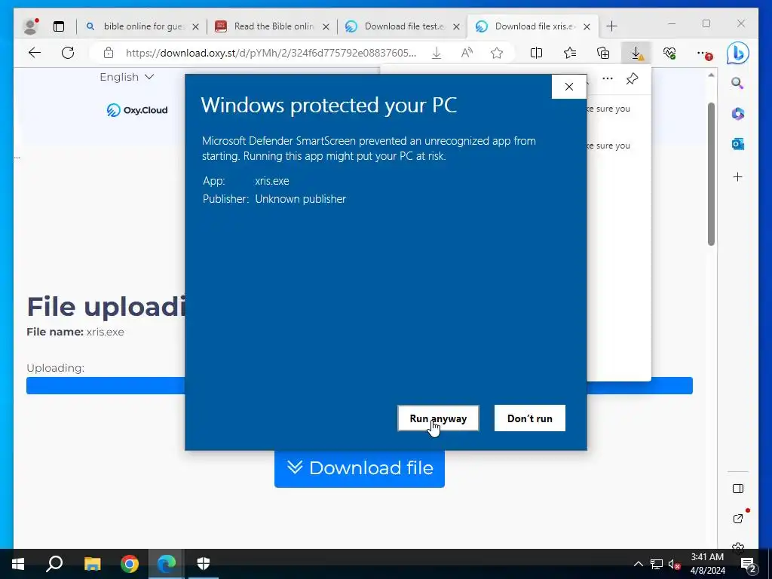Close the 'Read the Bible onlin' tab
Image resolution: width=772 pixels, height=579 pixels.
(326, 26)
